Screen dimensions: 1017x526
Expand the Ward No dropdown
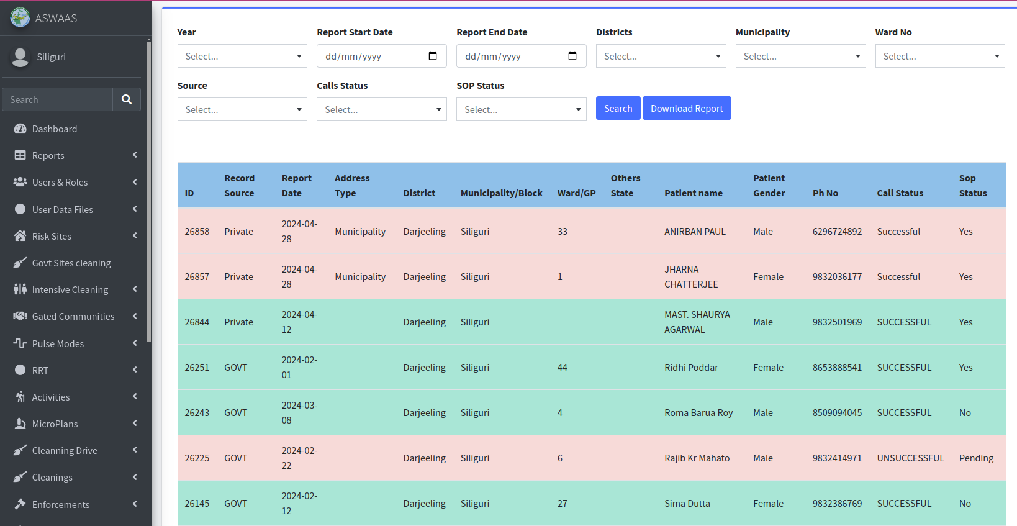click(939, 56)
